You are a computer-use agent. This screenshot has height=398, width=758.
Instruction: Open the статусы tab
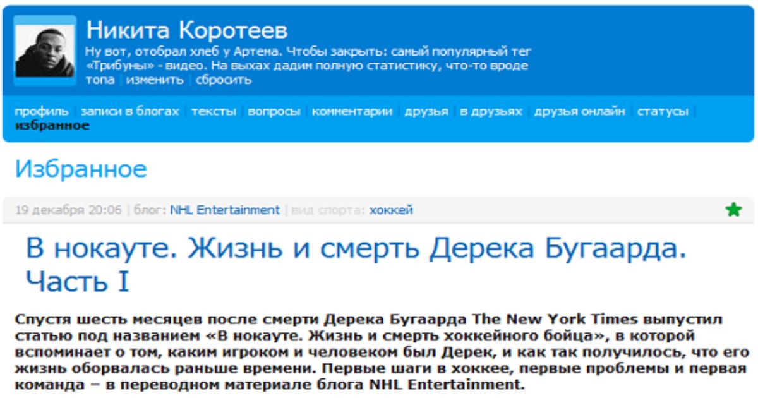coord(662,112)
